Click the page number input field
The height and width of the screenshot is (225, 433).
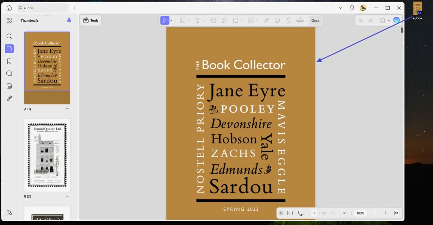tap(314, 213)
